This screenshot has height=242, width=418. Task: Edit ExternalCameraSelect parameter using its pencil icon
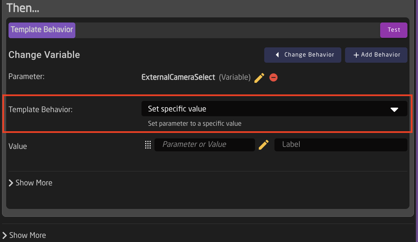click(x=259, y=78)
